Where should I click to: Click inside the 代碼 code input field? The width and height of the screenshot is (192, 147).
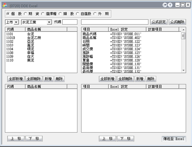pyautogui.click(x=70, y=22)
